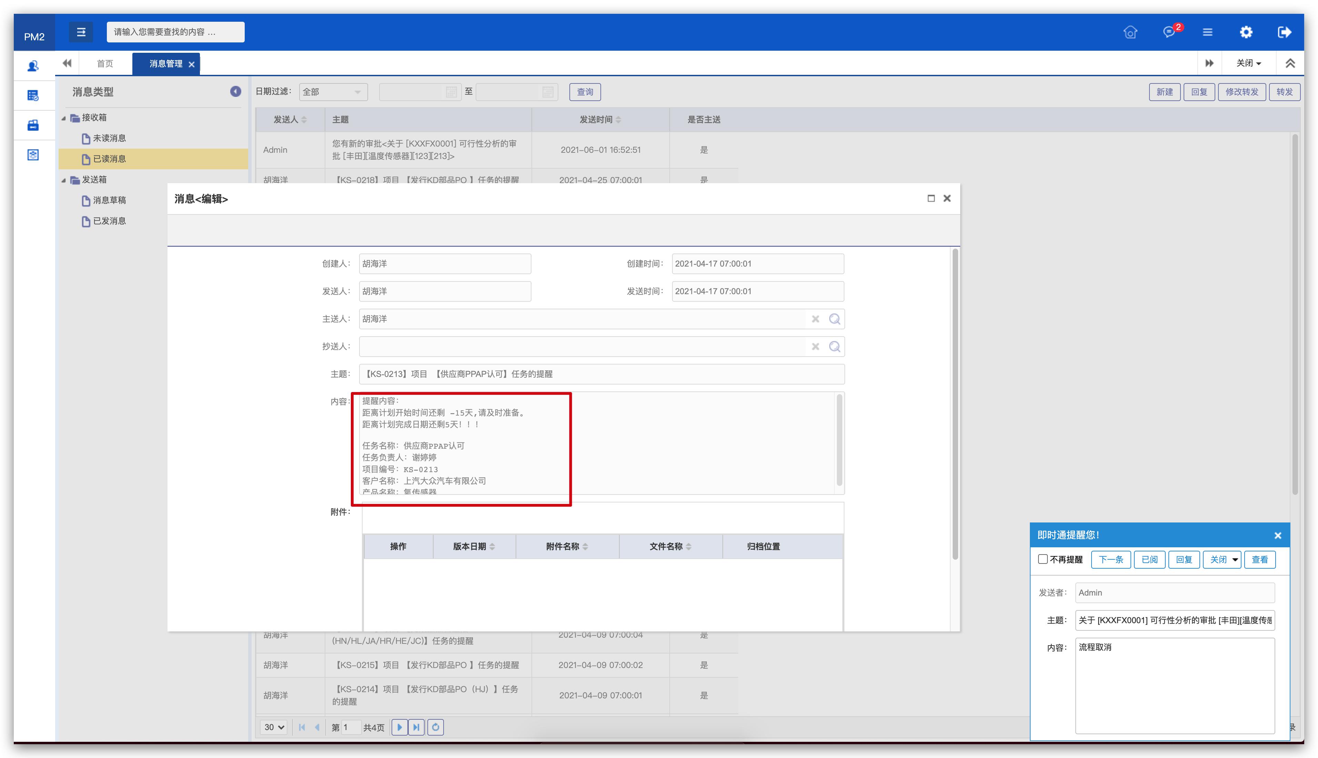The image size is (1318, 758).
Task: Click the 下一条 button in reminder
Action: (1111, 560)
